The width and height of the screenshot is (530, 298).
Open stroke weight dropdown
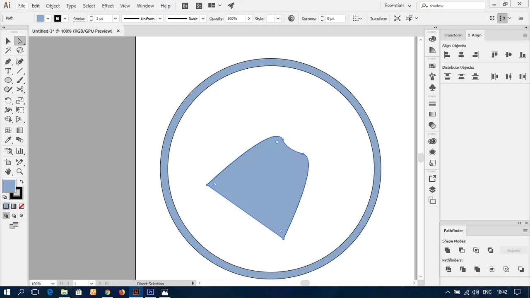115,19
